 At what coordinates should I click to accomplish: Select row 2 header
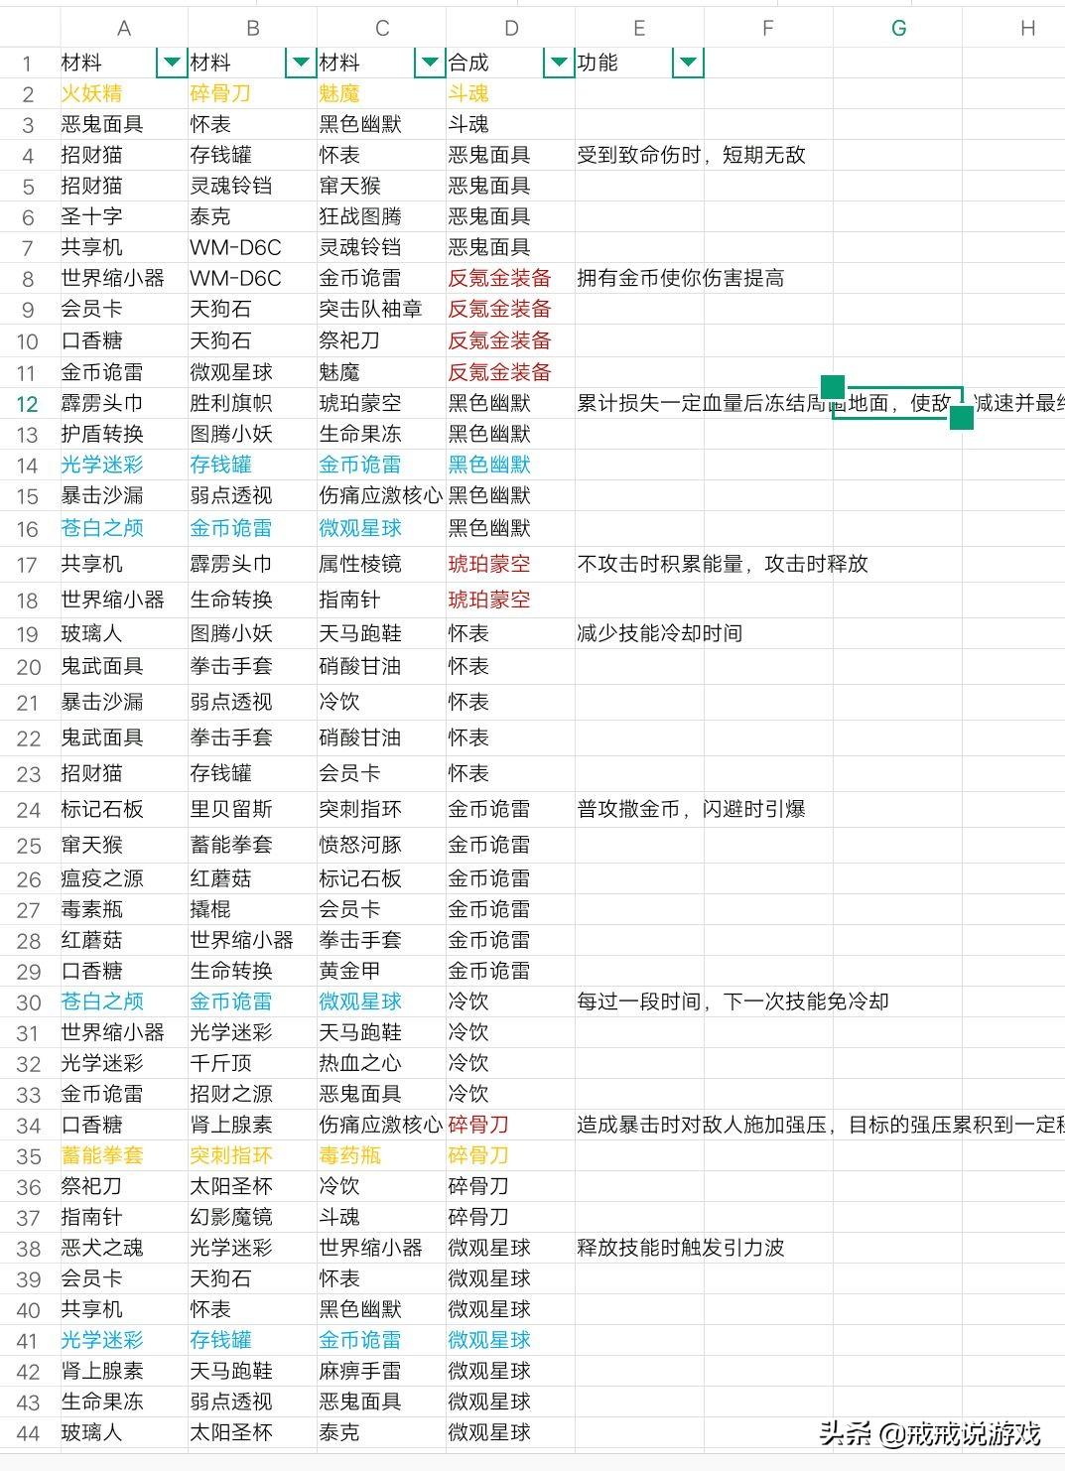click(28, 94)
